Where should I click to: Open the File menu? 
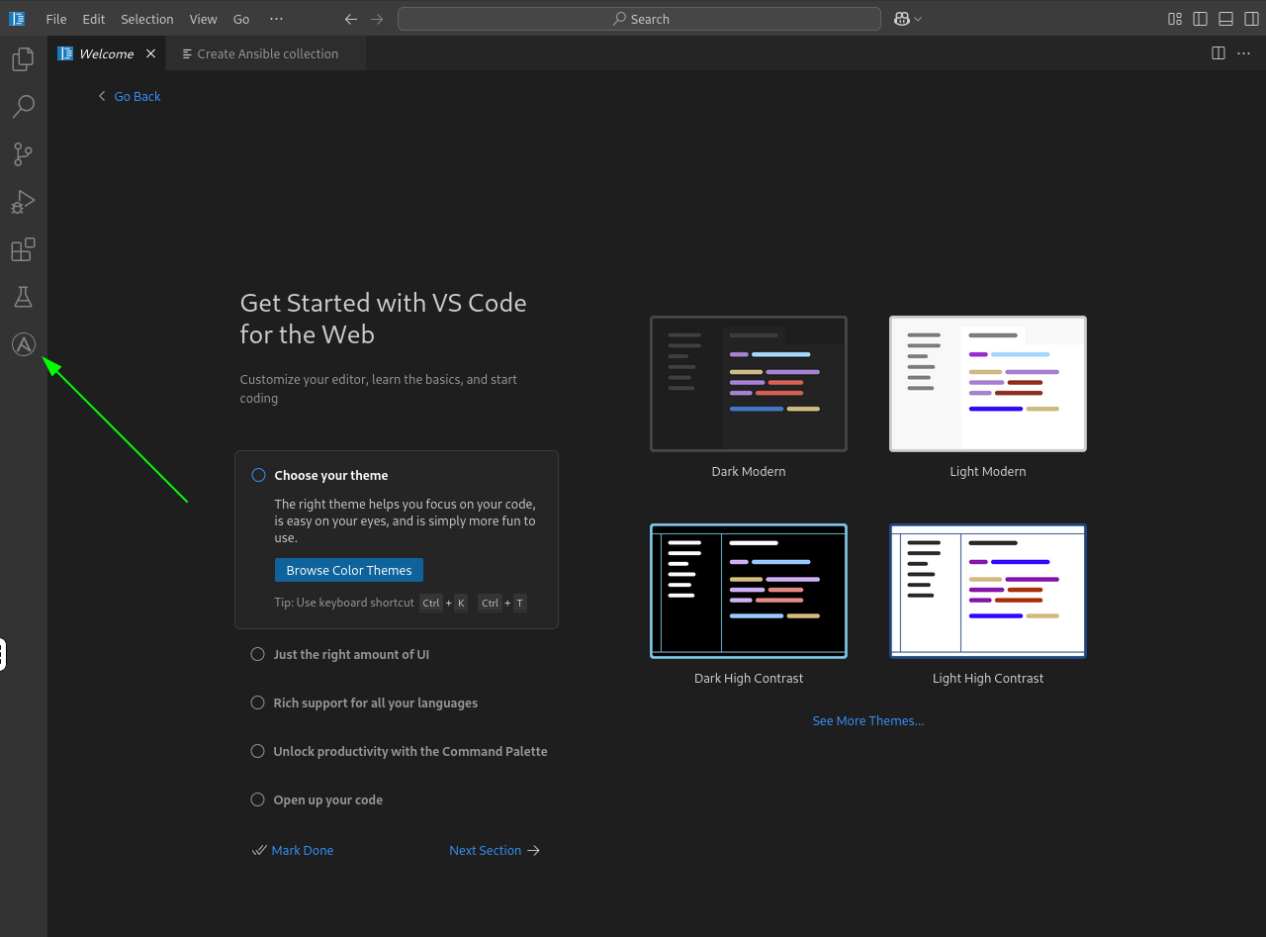[56, 19]
